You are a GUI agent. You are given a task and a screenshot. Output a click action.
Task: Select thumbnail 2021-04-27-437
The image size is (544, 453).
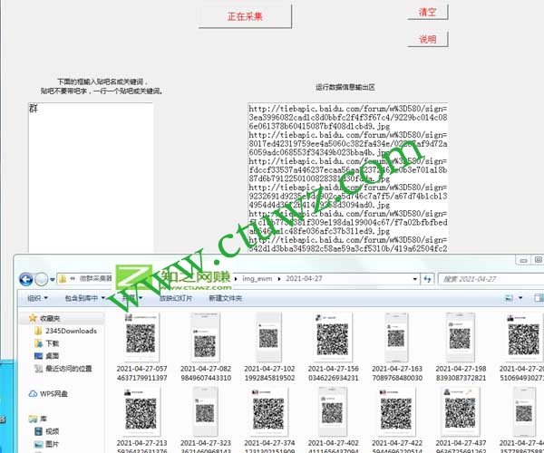coord(461,411)
